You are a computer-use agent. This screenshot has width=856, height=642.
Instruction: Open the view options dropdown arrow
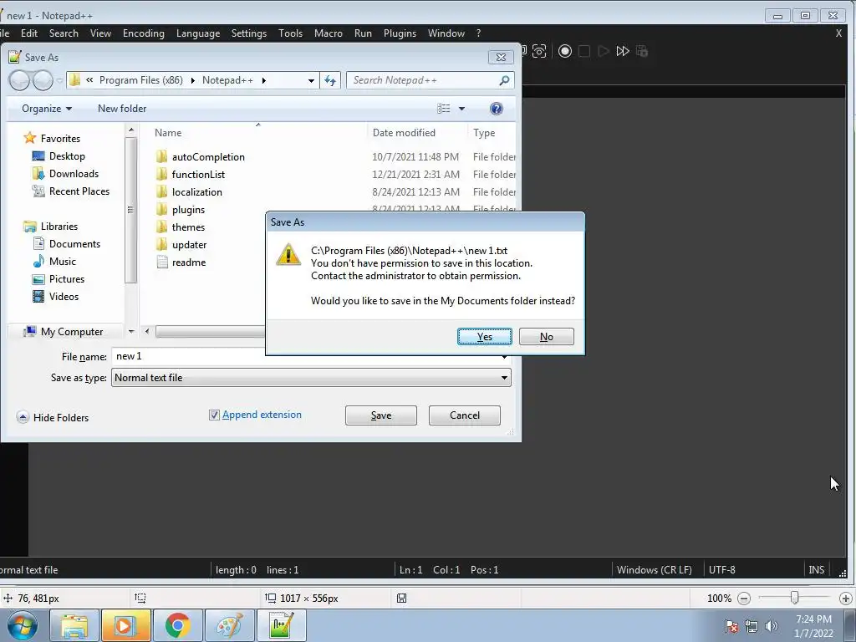tap(461, 109)
